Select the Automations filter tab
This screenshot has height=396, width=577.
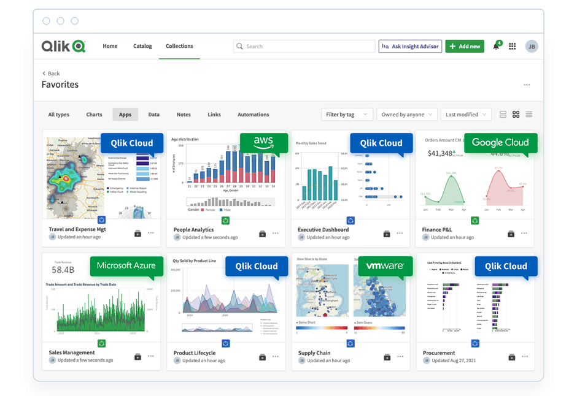click(254, 115)
